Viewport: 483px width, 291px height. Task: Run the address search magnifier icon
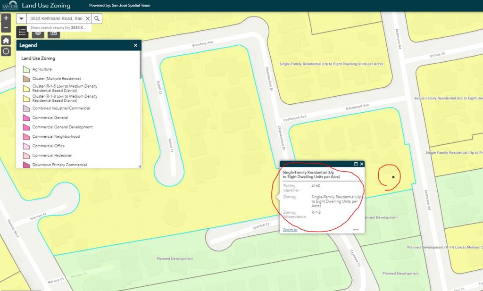pyautogui.click(x=97, y=18)
